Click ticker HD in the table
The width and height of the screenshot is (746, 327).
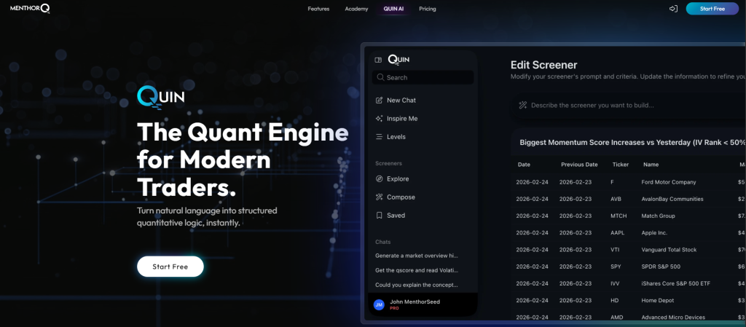point(614,300)
